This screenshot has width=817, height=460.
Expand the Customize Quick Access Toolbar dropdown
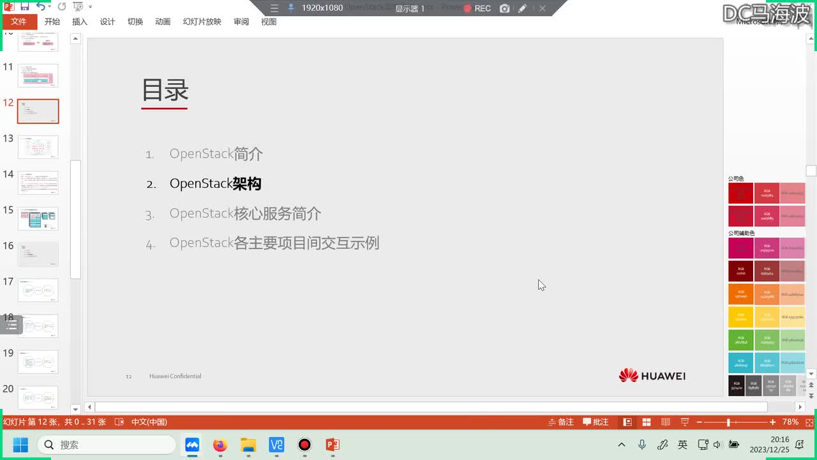(x=90, y=7)
